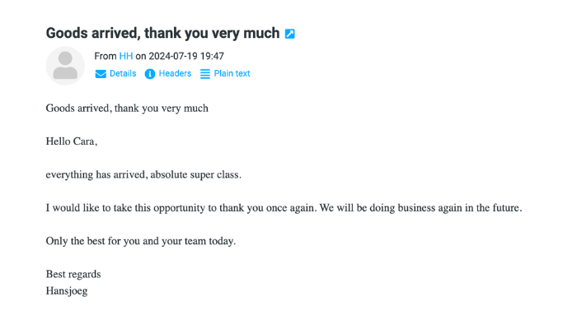Open message in new window icon
Viewport: 577px width, 329px height.
290,34
